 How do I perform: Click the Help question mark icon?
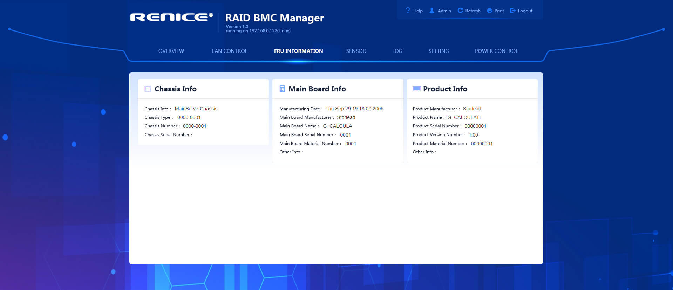[408, 11]
